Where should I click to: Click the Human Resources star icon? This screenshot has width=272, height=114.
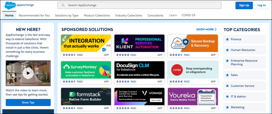click(227, 50)
